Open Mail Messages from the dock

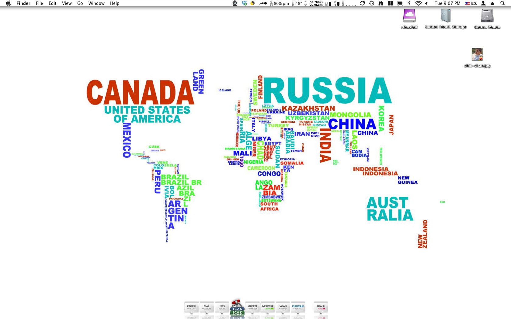(207, 307)
